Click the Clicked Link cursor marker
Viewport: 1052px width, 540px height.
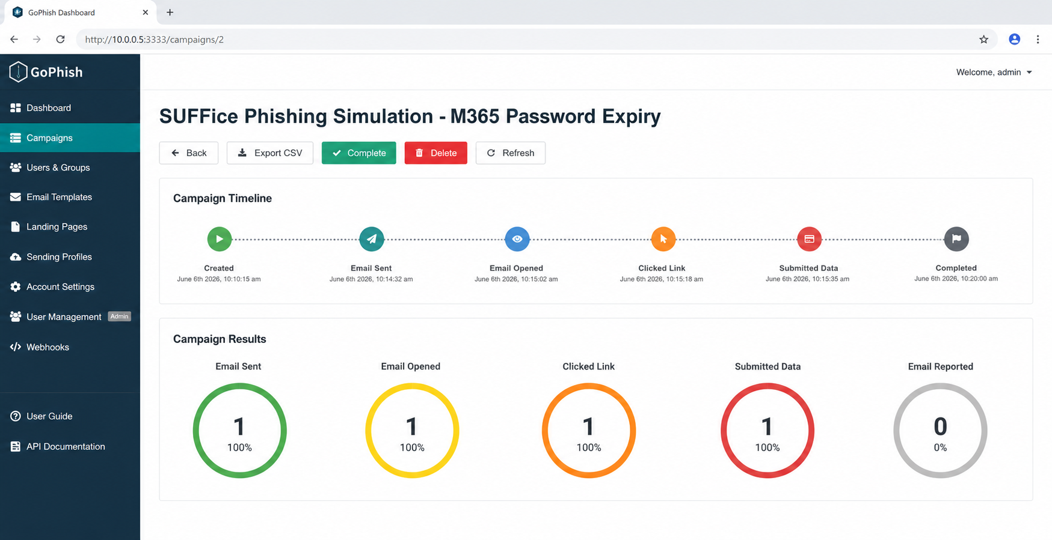pyautogui.click(x=663, y=239)
